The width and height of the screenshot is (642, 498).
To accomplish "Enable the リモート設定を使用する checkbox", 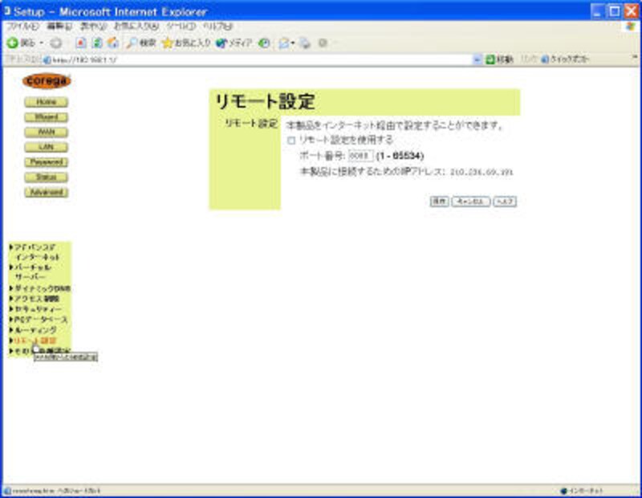I will click(292, 141).
